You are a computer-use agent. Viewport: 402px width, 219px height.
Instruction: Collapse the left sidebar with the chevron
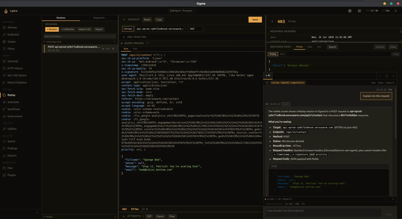37,213
